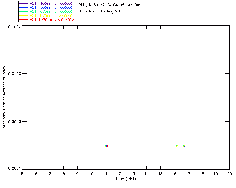Click the AOT 870nm legend entry
236x188 pixels.
point(47,15)
